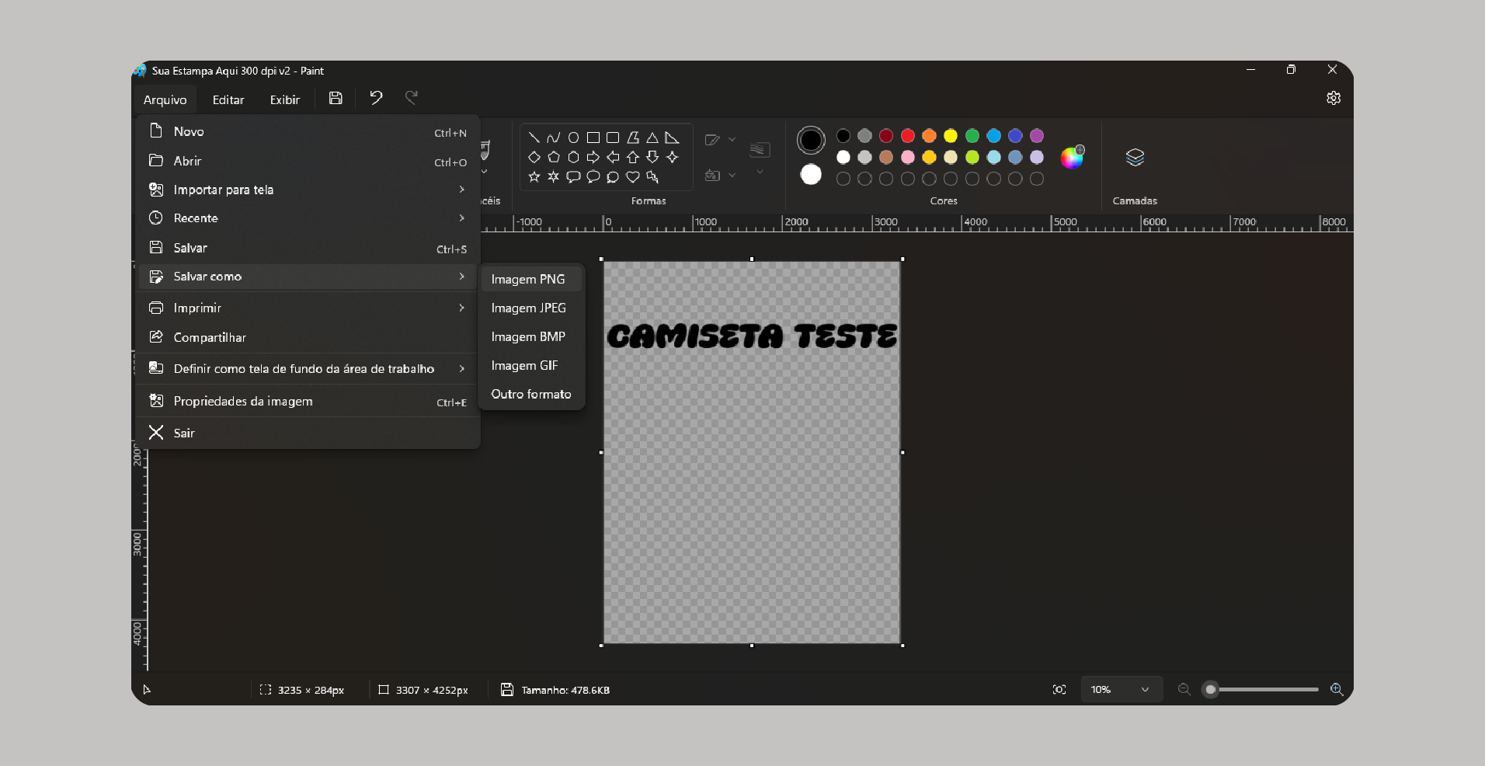Select the Lightning bolt shape
1485x766 pixels.
coord(652,177)
